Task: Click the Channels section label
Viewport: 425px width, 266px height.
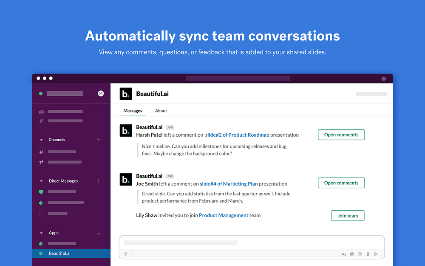Action: pos(57,140)
